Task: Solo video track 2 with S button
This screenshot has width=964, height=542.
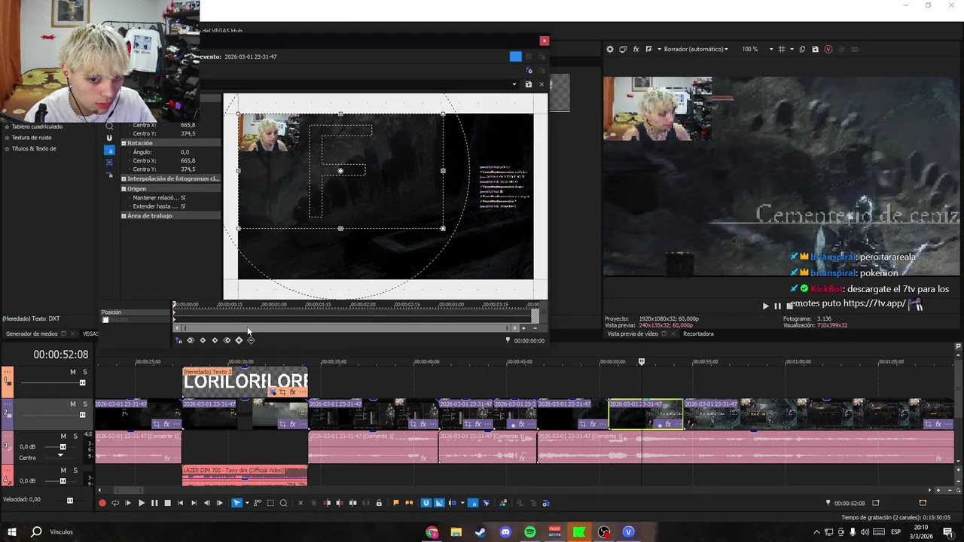Action: (x=84, y=404)
